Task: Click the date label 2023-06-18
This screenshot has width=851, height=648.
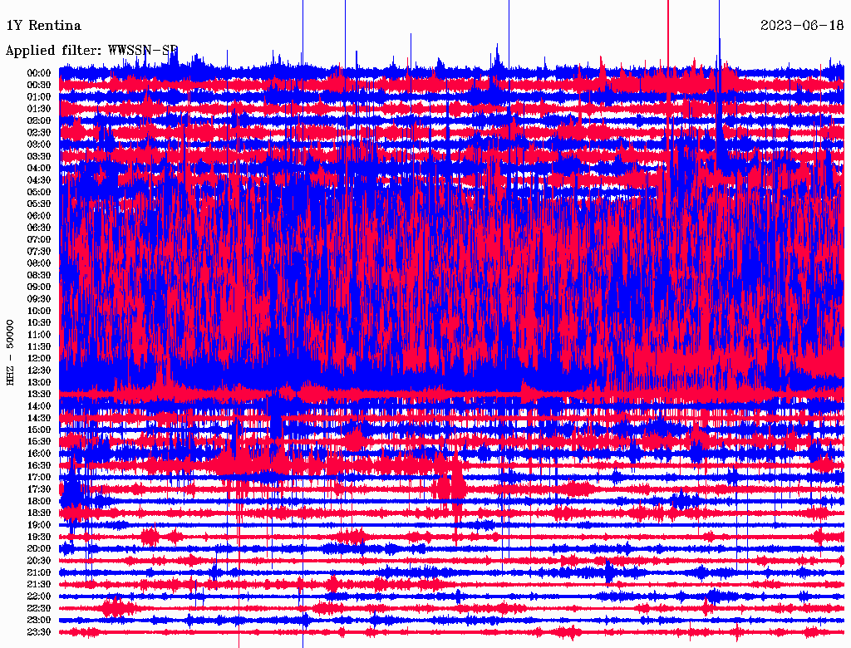Action: (802, 26)
